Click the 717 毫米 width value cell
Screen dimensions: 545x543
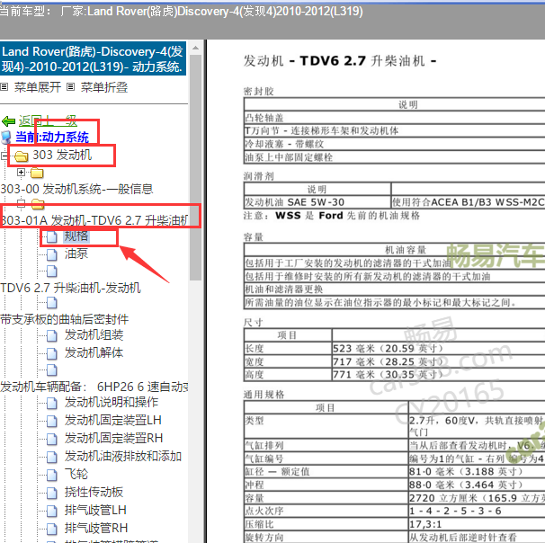(x=438, y=361)
